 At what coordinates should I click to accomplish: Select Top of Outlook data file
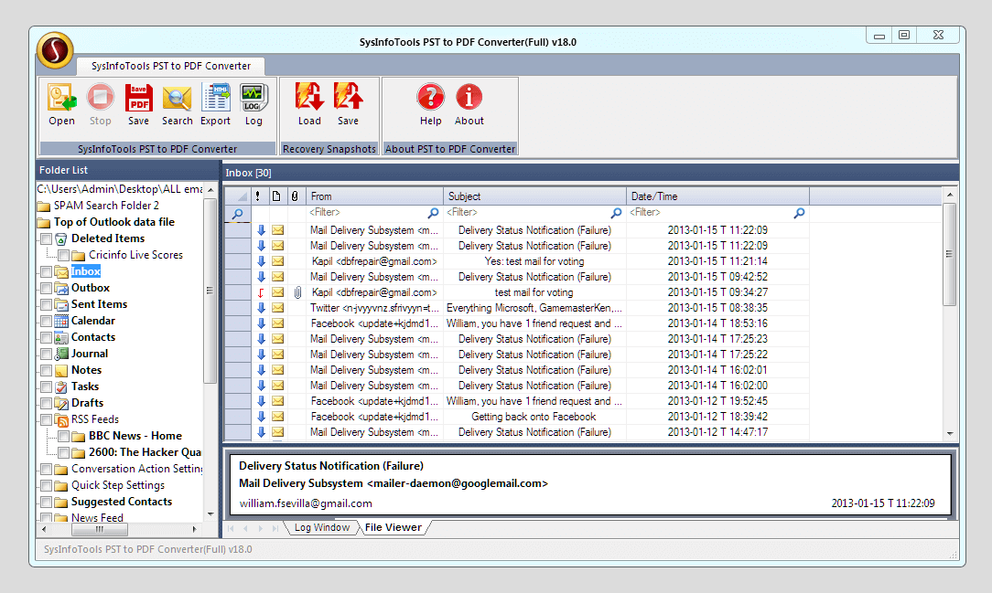tap(113, 222)
